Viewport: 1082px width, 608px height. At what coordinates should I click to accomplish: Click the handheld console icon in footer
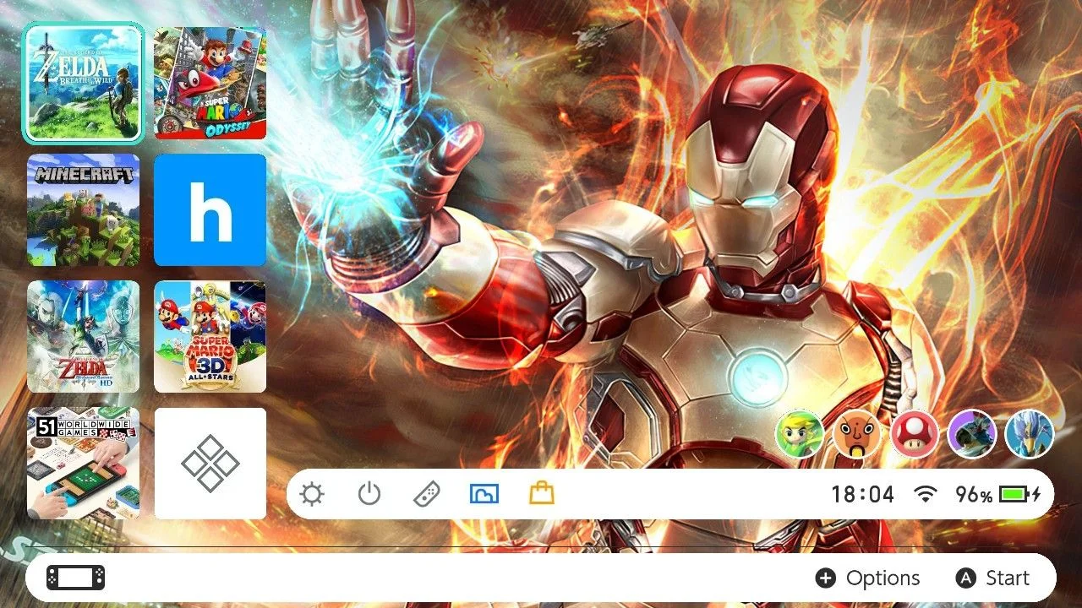(76, 578)
